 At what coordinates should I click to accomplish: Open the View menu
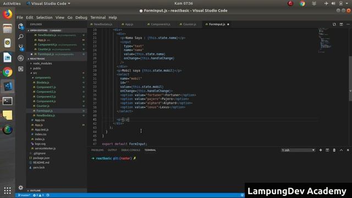coord(60,18)
